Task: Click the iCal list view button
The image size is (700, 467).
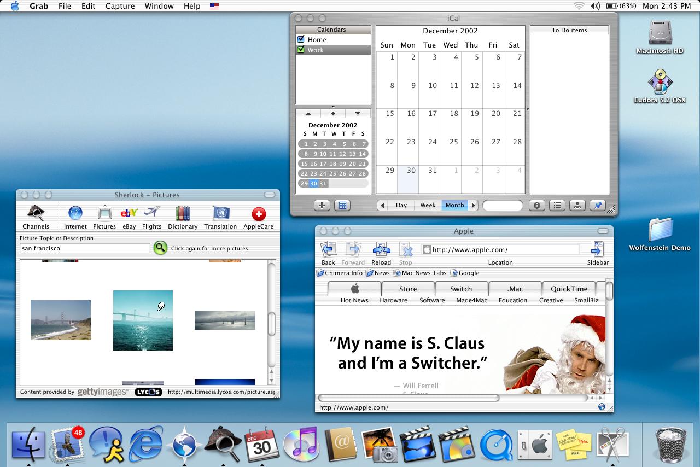Action: (557, 205)
